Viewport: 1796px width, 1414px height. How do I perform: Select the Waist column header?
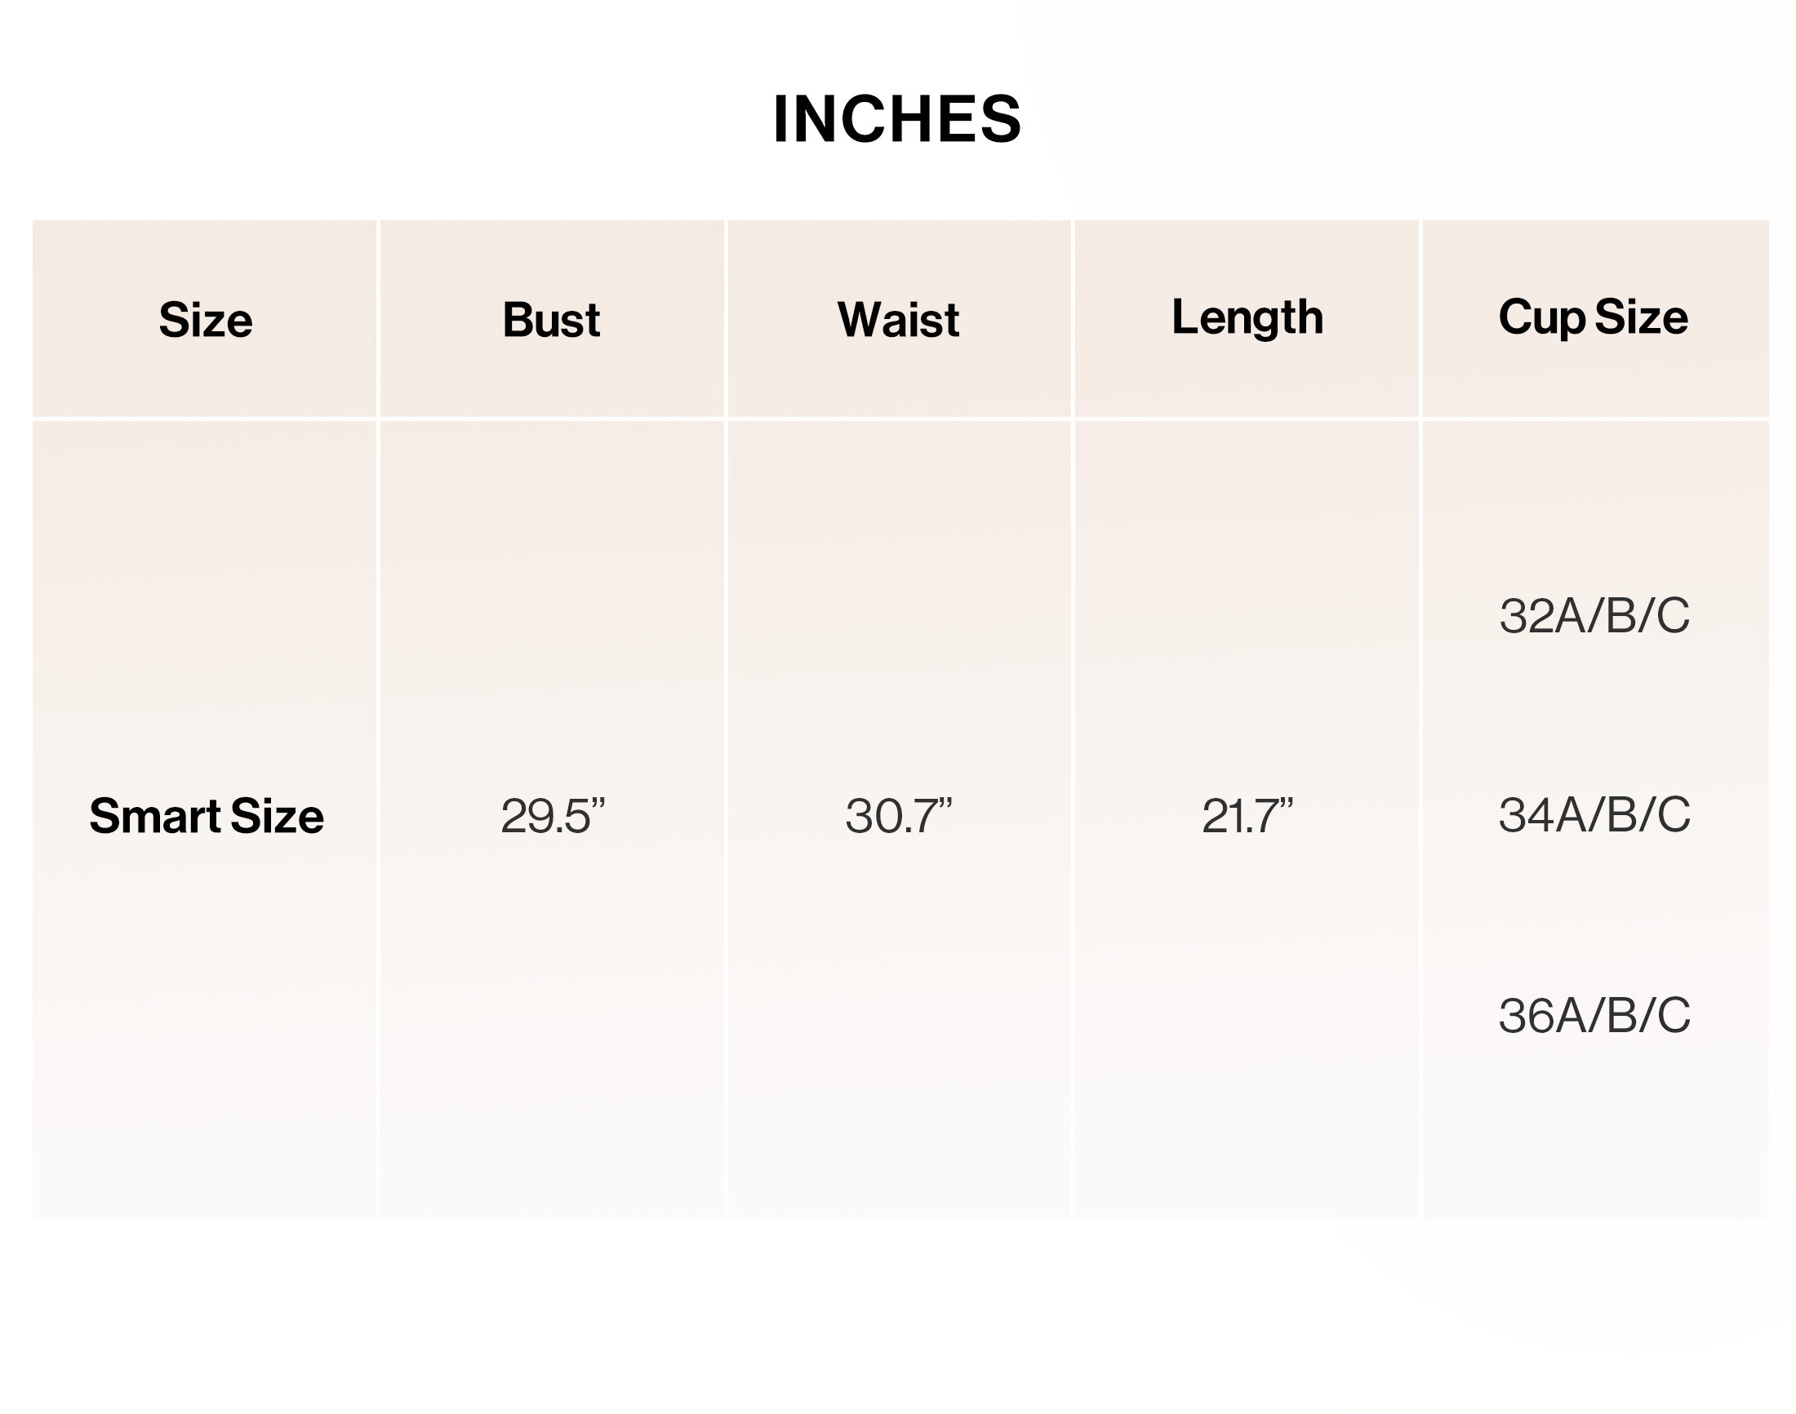click(899, 320)
